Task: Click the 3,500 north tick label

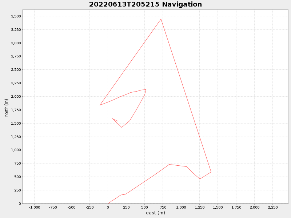Action: click(16, 16)
